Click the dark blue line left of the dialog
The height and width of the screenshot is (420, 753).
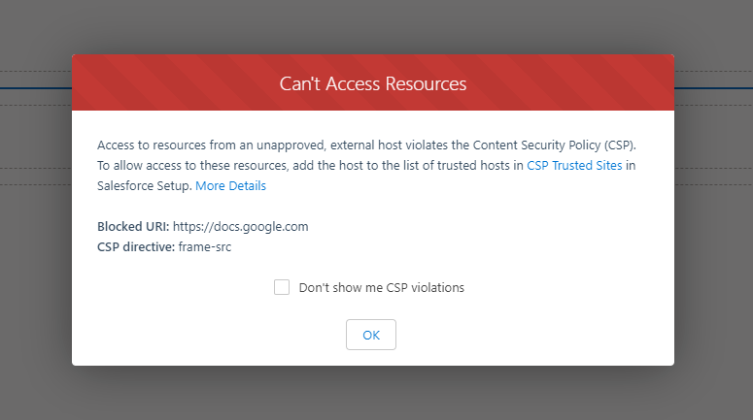36,88
